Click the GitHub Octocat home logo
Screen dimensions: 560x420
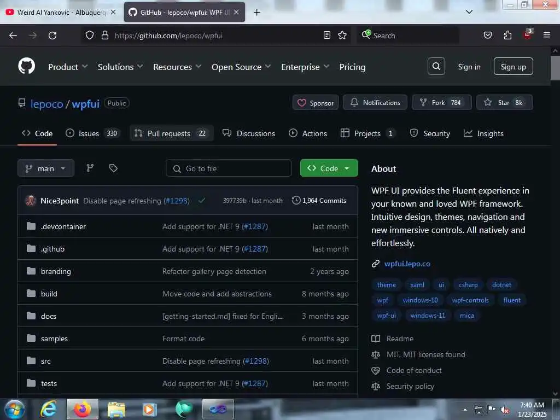tap(26, 66)
